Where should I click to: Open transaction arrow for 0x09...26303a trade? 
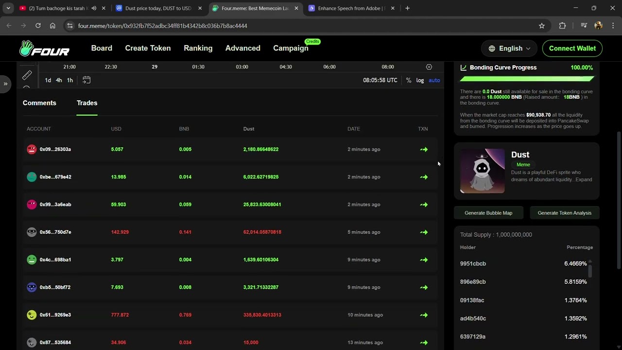(424, 150)
